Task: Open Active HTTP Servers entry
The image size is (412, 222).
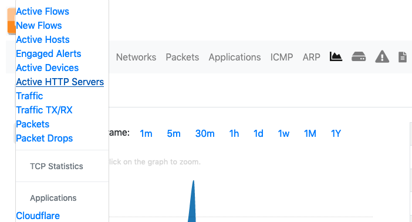Action: click(x=60, y=82)
